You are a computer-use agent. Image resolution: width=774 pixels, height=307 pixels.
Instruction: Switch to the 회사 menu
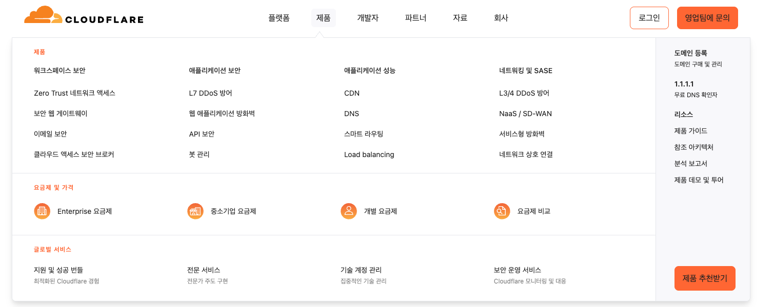click(501, 17)
